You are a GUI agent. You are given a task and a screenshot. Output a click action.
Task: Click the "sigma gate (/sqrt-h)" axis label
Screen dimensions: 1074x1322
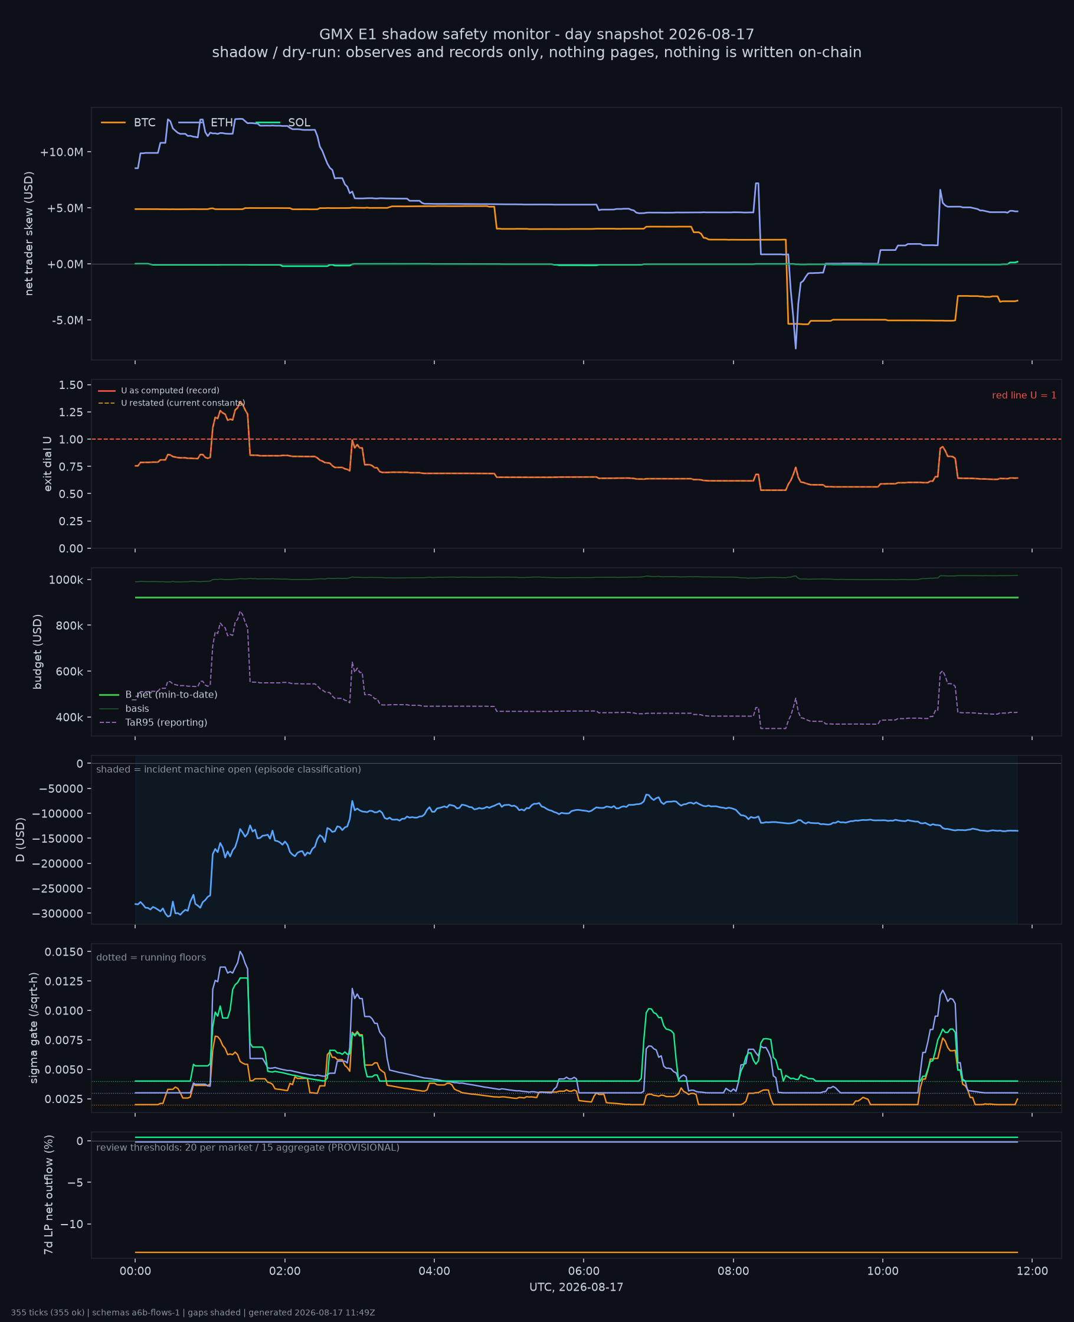[34, 1028]
